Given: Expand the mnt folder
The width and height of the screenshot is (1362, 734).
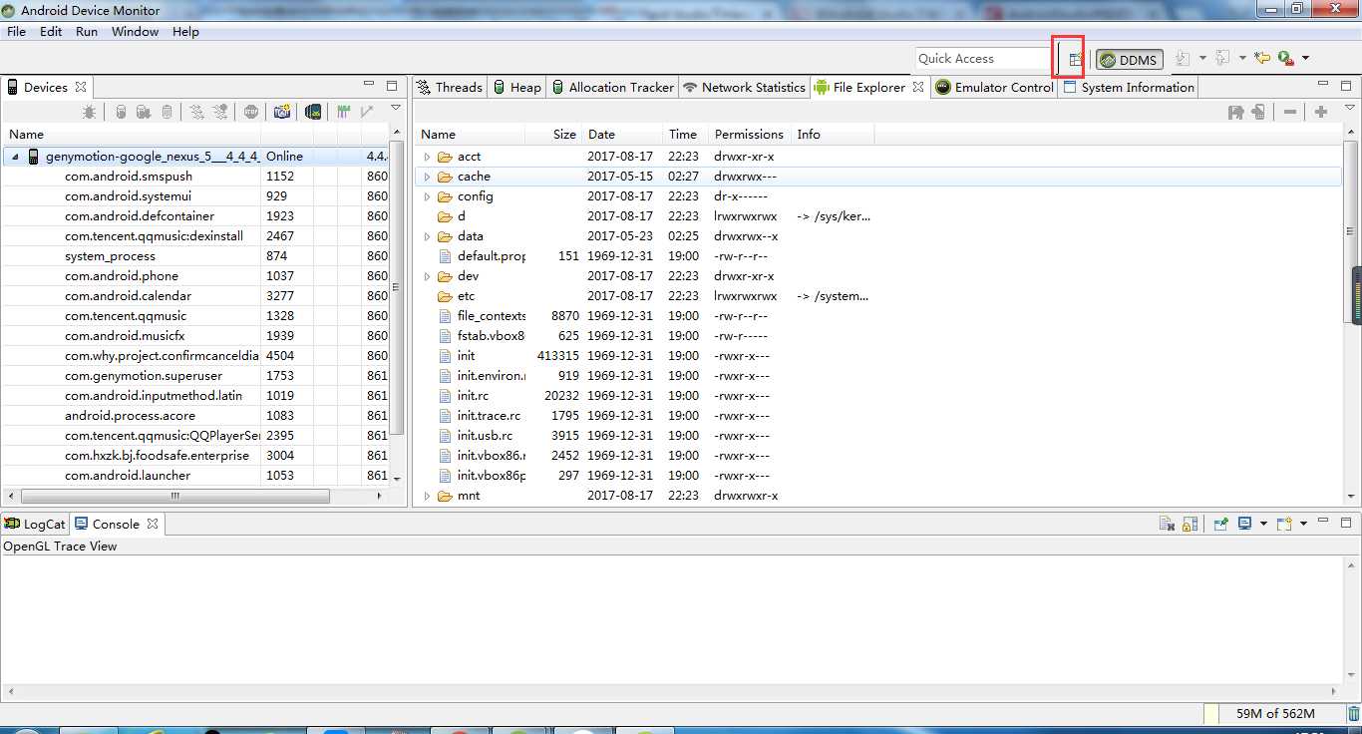Looking at the screenshot, I should pos(427,496).
